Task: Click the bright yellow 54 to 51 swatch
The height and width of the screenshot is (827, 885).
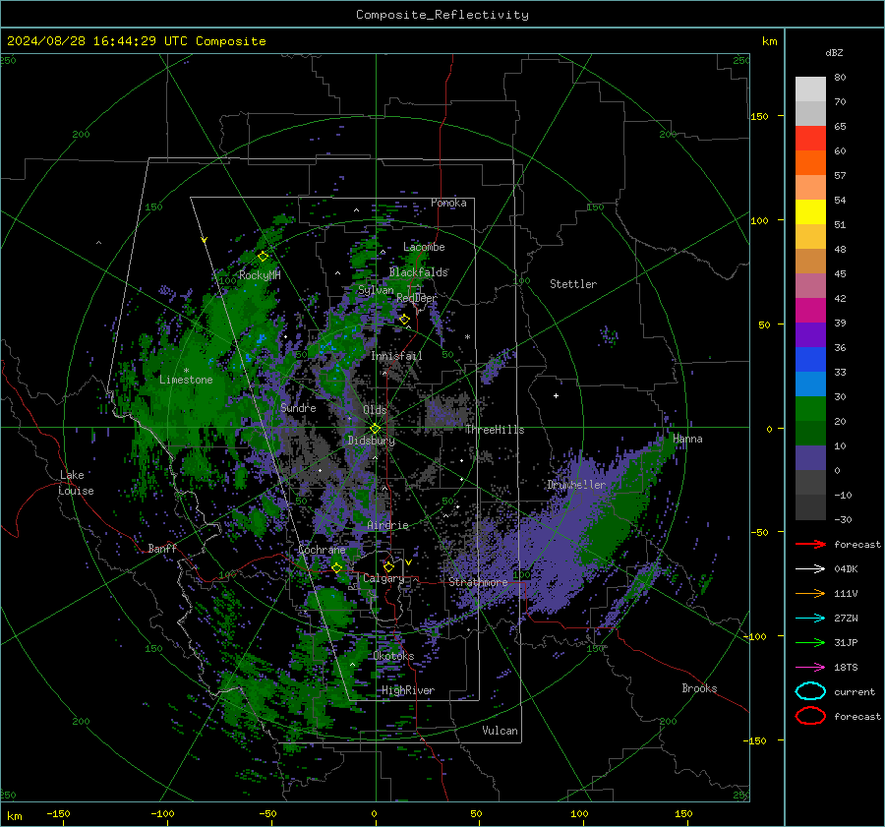Action: click(810, 211)
